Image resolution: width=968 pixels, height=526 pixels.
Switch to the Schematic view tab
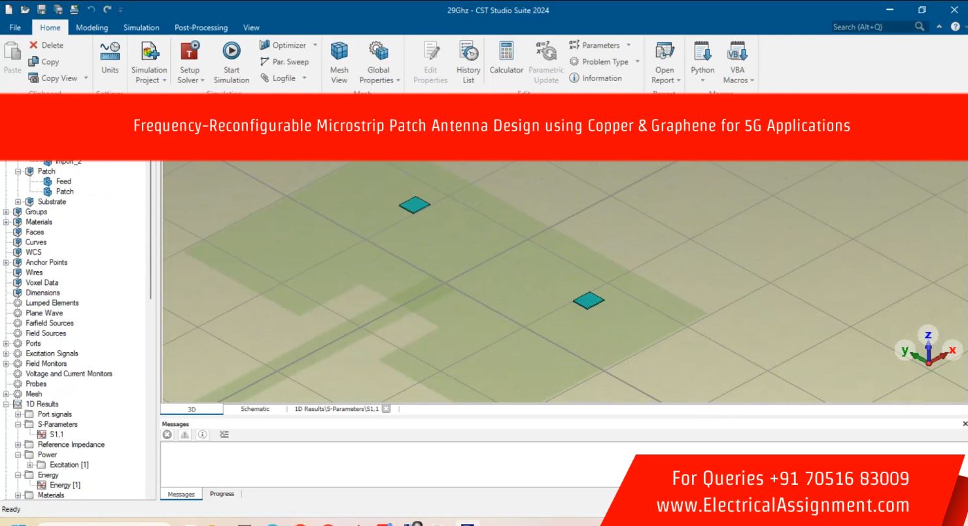click(254, 409)
